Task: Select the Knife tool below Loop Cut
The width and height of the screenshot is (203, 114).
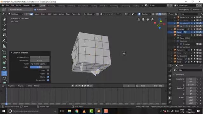Action: click(4, 78)
